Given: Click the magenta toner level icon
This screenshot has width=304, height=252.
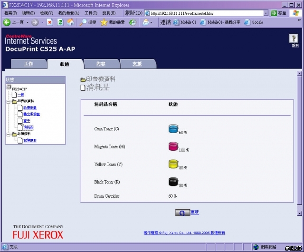Looking at the screenshot, I should click(173, 146).
